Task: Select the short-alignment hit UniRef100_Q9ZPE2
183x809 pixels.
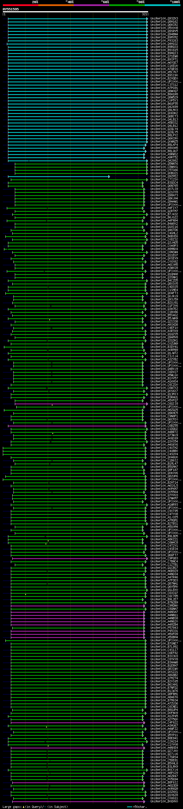Action: (x=164, y=176)
